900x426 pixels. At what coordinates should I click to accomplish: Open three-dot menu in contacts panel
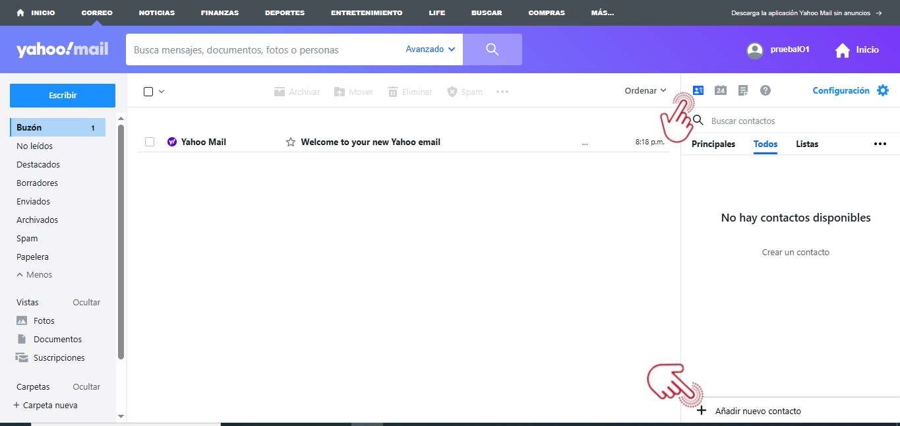click(x=880, y=144)
